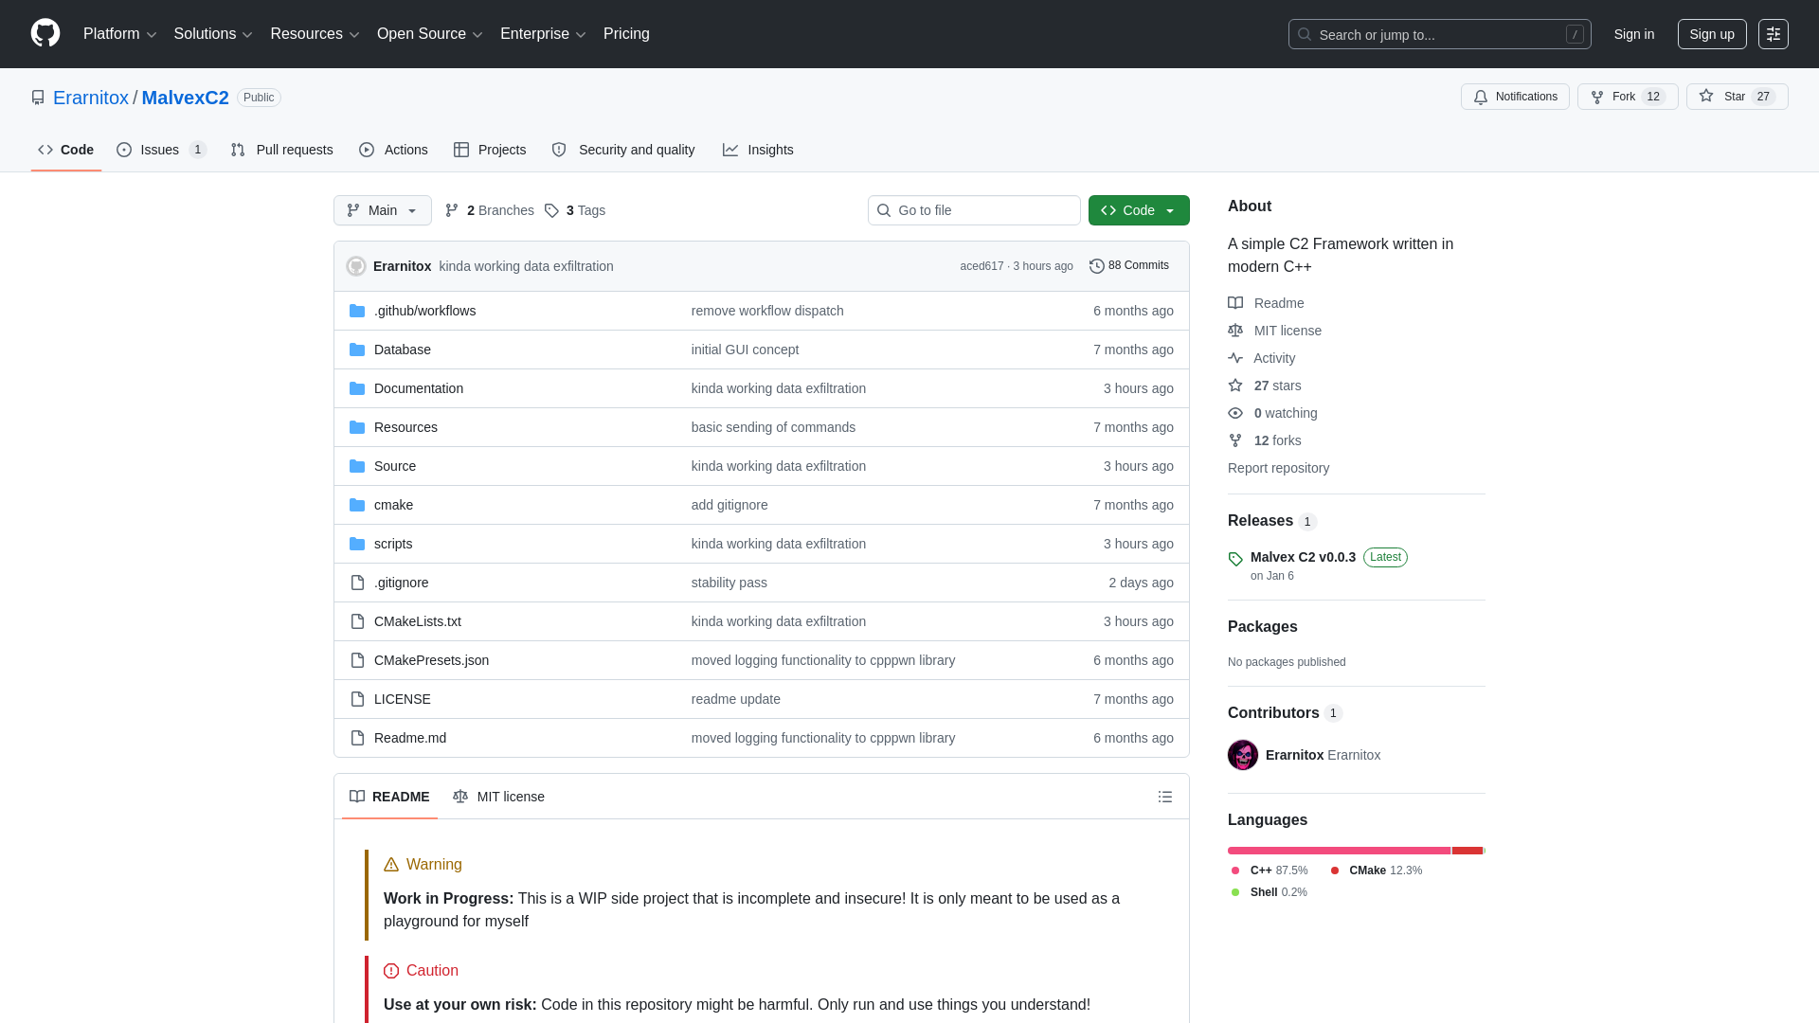Click the Database folder icon
1819x1023 pixels.
(357, 350)
